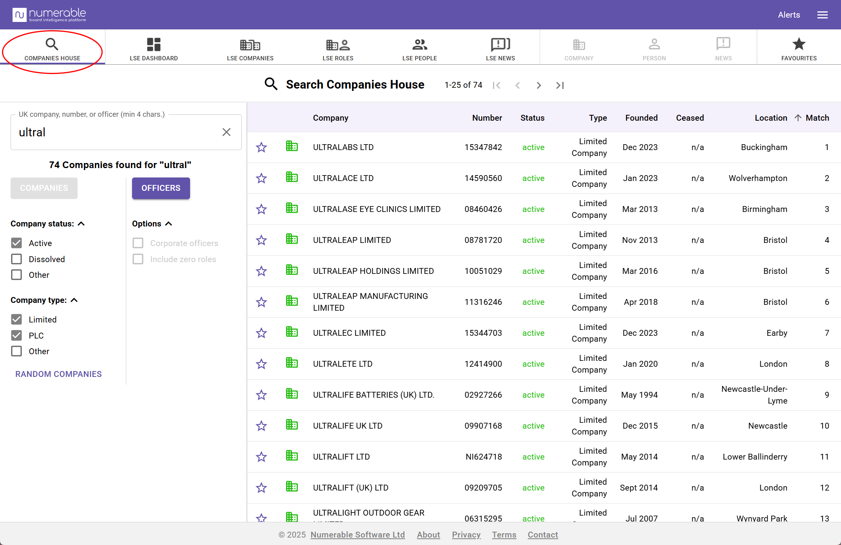This screenshot has height=545, width=841.
Task: Open Favourites via the star icon
Action: point(799,44)
